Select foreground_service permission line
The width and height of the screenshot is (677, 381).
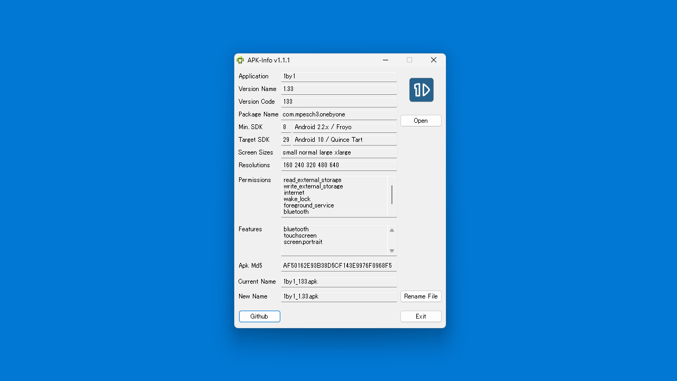pyautogui.click(x=309, y=205)
